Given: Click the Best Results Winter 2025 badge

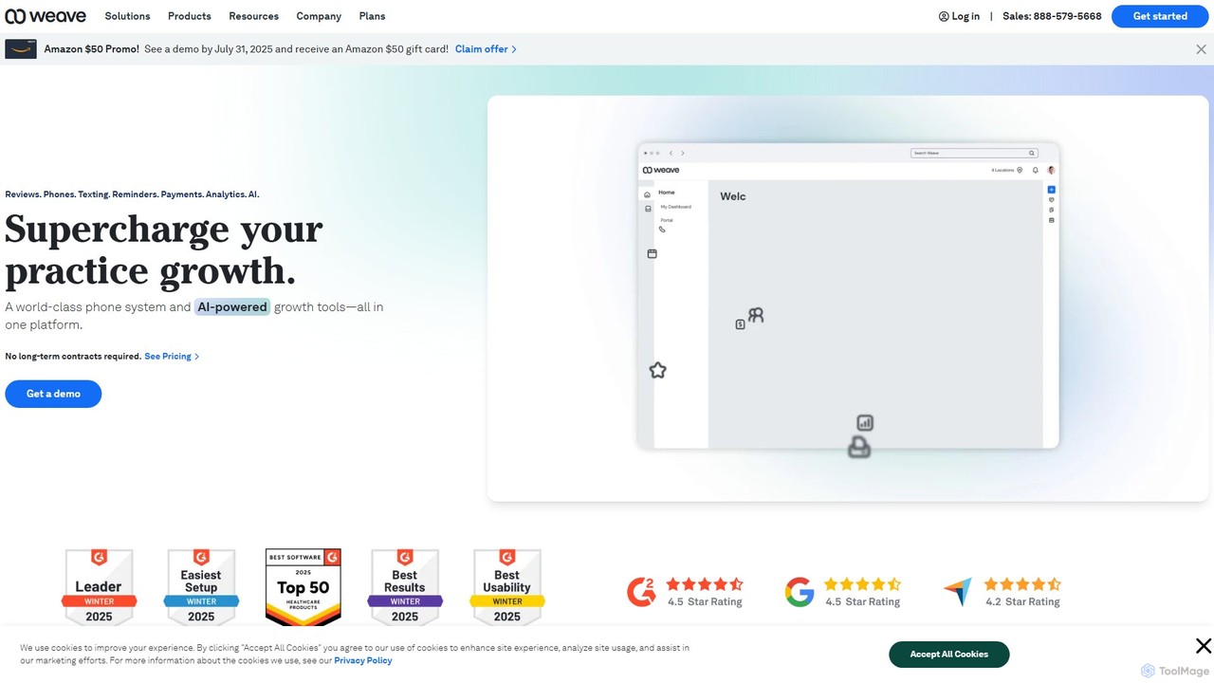Looking at the screenshot, I should [405, 587].
